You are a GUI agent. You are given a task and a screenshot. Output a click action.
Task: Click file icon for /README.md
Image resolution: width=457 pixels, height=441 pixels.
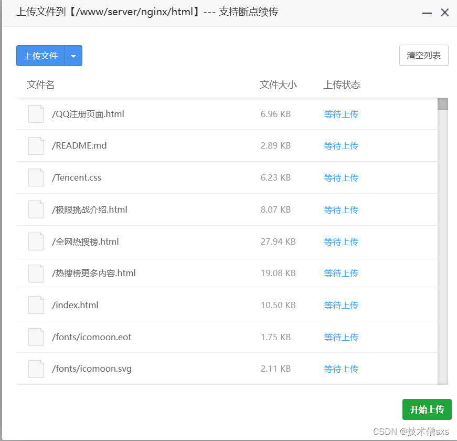[36, 146]
